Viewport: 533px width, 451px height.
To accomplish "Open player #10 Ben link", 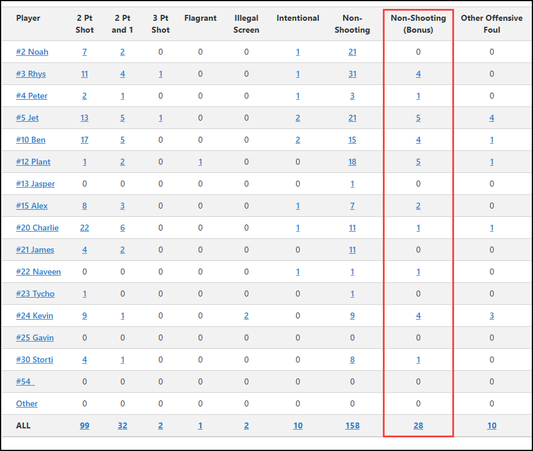I will pos(31,140).
